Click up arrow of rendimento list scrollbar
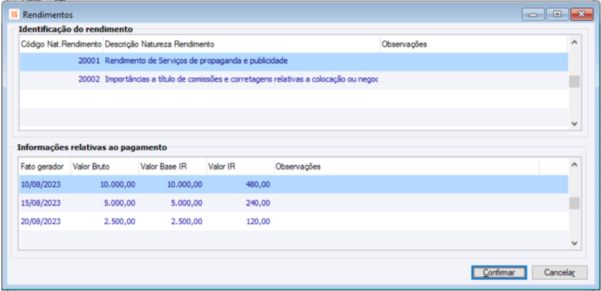This screenshot has width=601, height=291. click(574, 43)
